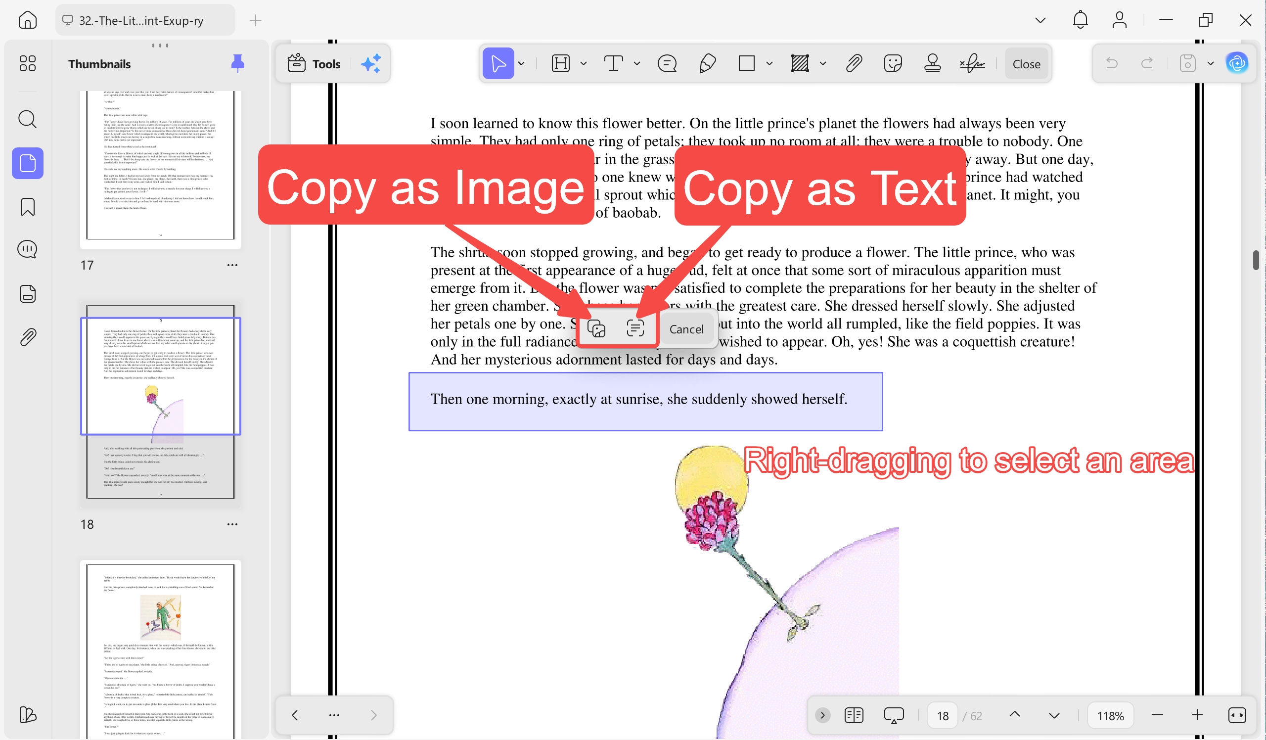This screenshot has height=740, width=1266.
Task: Cancel the area selection
Action: pos(686,329)
